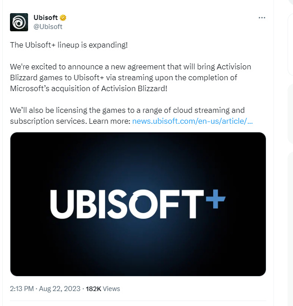Click the gold verified badge
The height and width of the screenshot is (306, 293).
click(x=64, y=18)
